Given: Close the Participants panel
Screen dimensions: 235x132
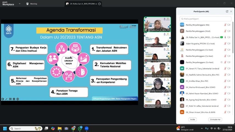Looking at the screenshot, I should point(231,11).
